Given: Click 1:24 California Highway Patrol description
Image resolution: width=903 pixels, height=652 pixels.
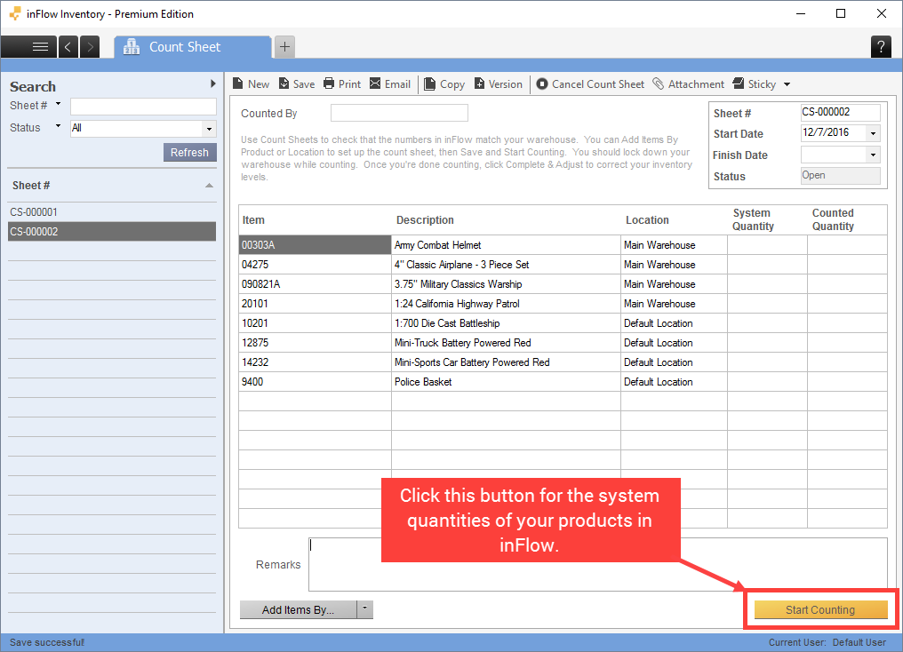Looking at the screenshot, I should tap(507, 303).
